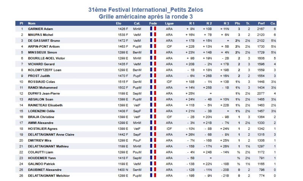Viewport: 303px width, 181px height.
Task: Click the Elo column header
Action: click(119, 23)
